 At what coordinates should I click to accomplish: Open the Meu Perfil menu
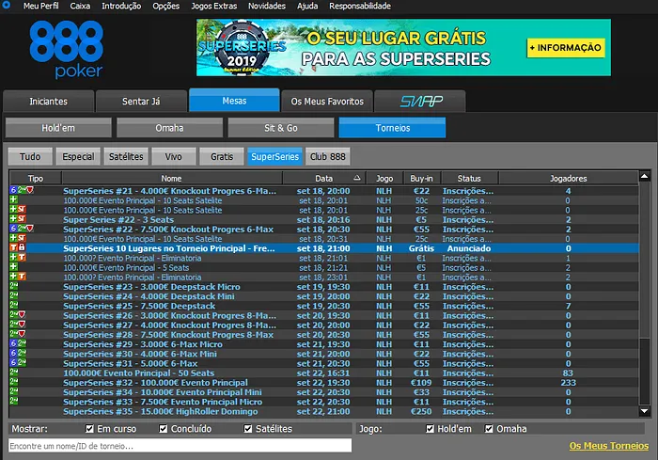tap(40, 6)
